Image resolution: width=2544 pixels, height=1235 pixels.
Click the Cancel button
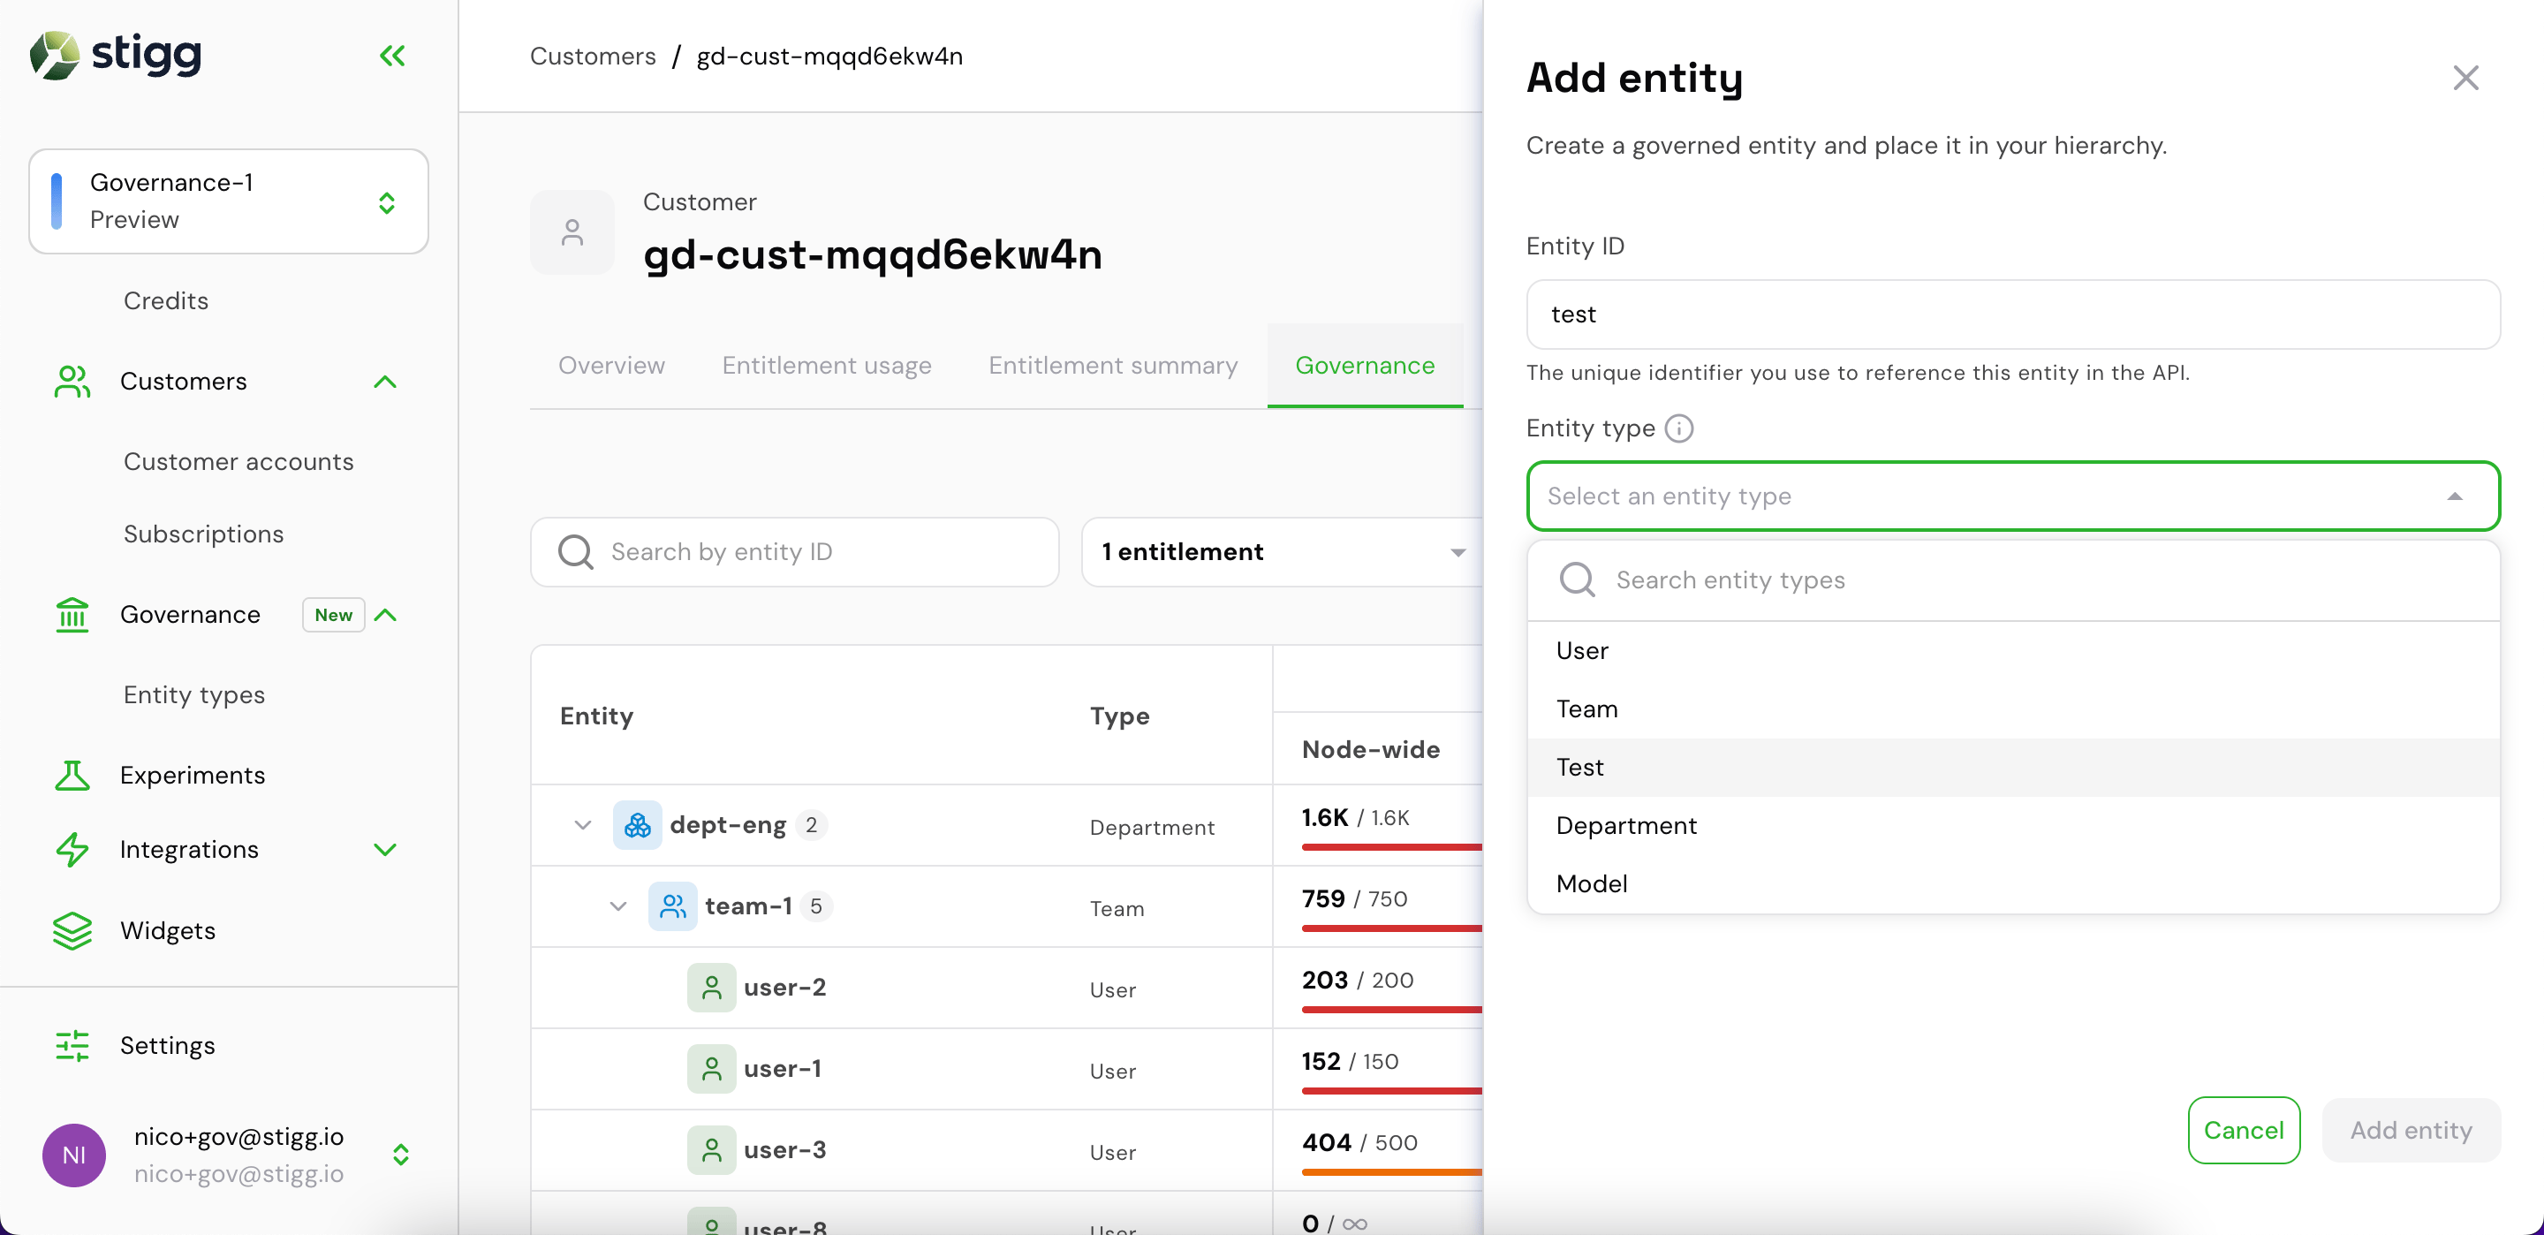pos(2244,1130)
